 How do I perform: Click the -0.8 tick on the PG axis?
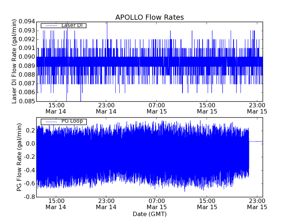[x=29, y=197]
